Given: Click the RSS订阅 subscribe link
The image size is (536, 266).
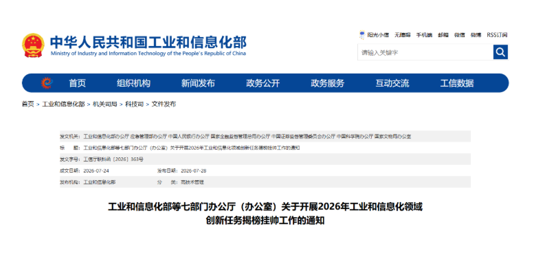Looking at the screenshot, I should [497, 35].
